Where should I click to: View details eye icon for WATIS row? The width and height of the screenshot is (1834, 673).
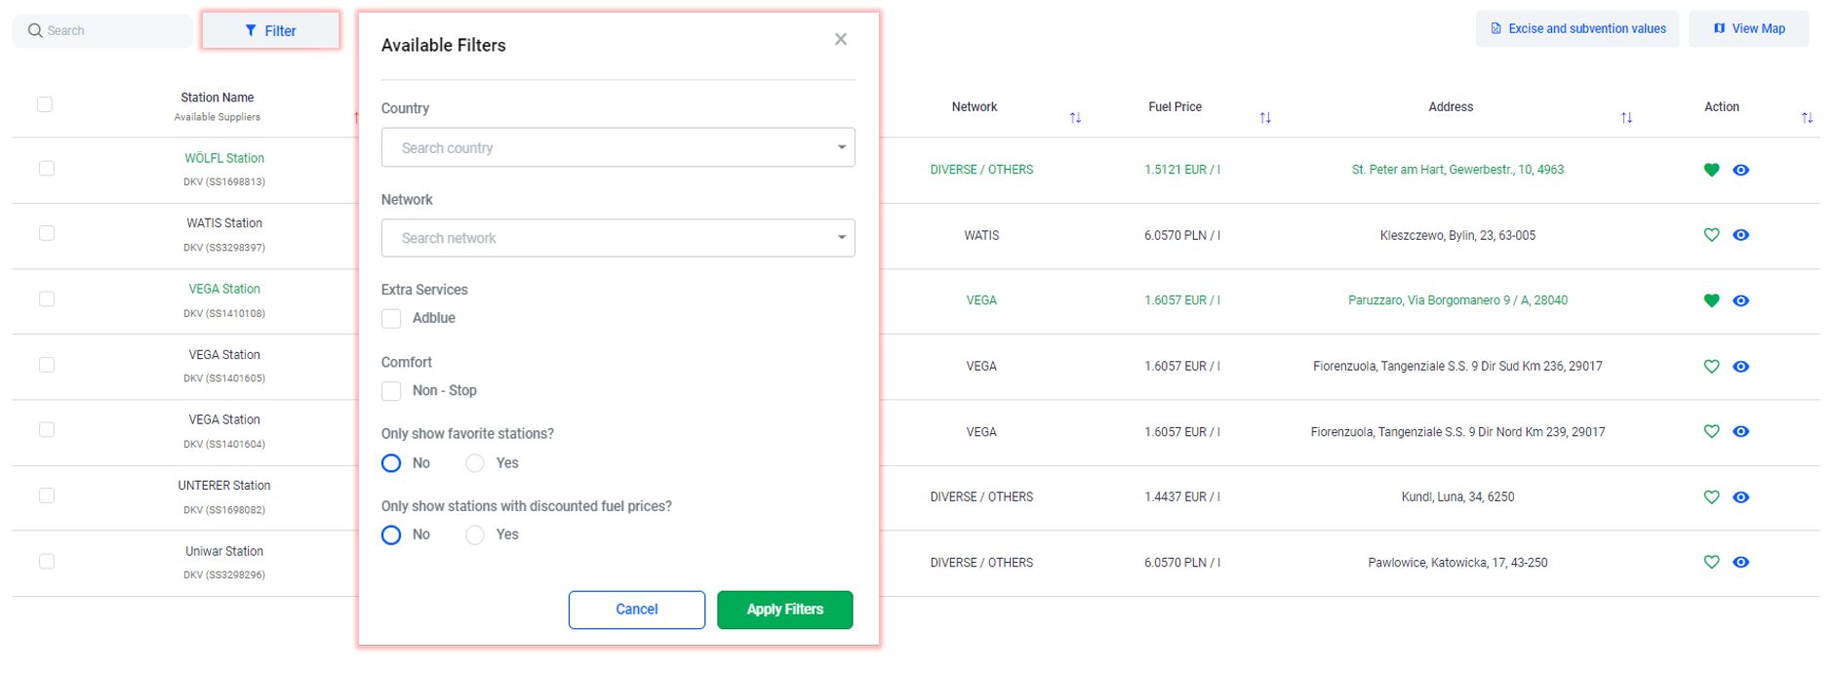pyautogui.click(x=1740, y=235)
